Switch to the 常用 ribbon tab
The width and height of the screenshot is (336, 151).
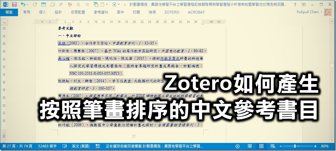point(27,12)
